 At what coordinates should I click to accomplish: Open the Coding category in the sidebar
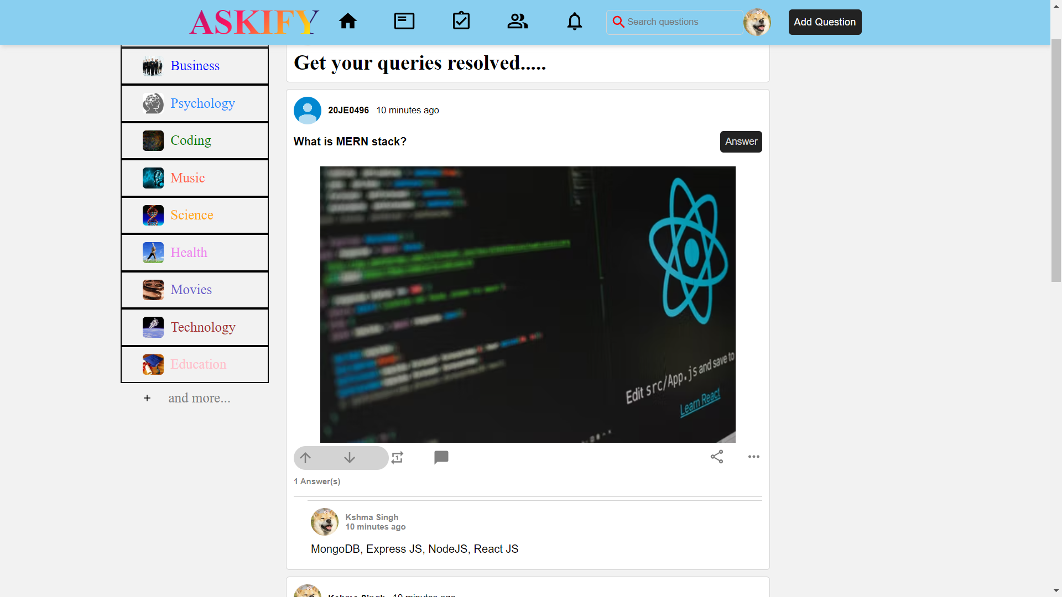click(190, 140)
